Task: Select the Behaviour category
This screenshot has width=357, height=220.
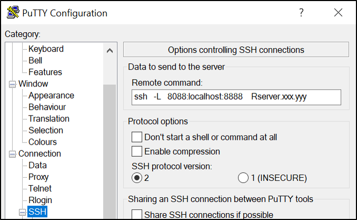Action: 47,107
